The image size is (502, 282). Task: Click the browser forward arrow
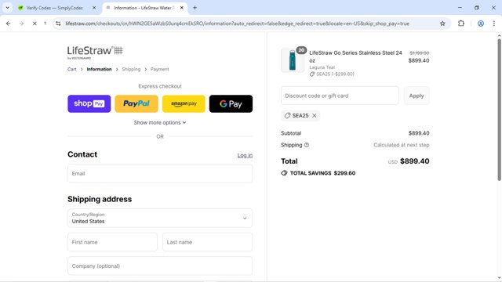coord(21,23)
